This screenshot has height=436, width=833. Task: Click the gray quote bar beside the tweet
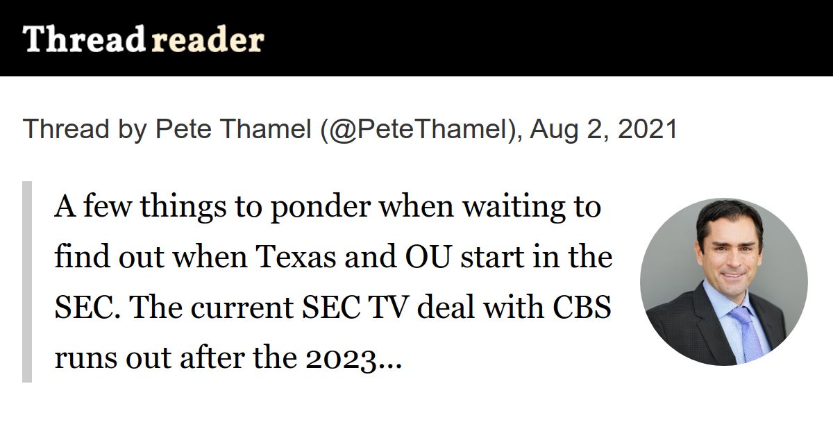point(27,282)
